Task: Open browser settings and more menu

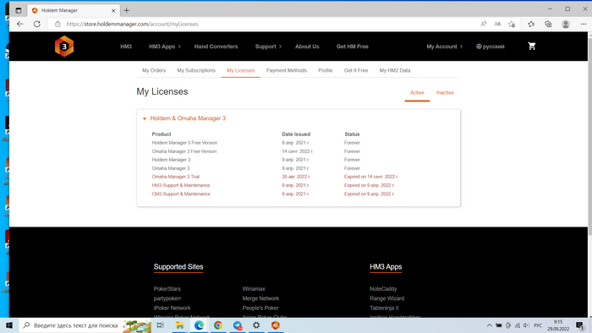Action: (x=584, y=24)
